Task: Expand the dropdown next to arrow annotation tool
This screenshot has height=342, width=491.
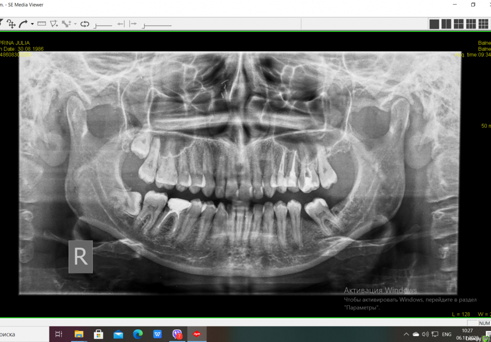Action: click(x=75, y=24)
